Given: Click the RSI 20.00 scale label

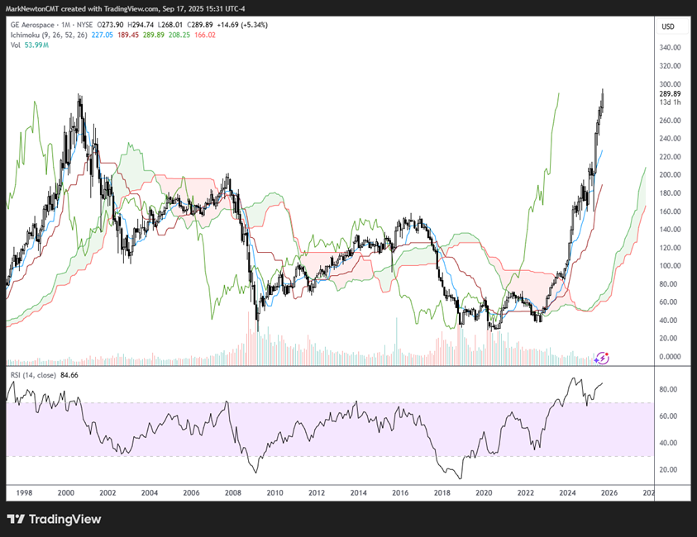Looking at the screenshot, I should 668,469.
